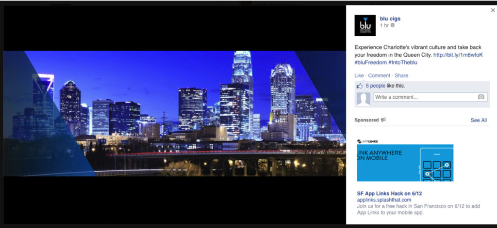Screen dimensions: 497x228
Task: Click the Charlotte skyline photo
Action: pyautogui.click(x=175, y=114)
